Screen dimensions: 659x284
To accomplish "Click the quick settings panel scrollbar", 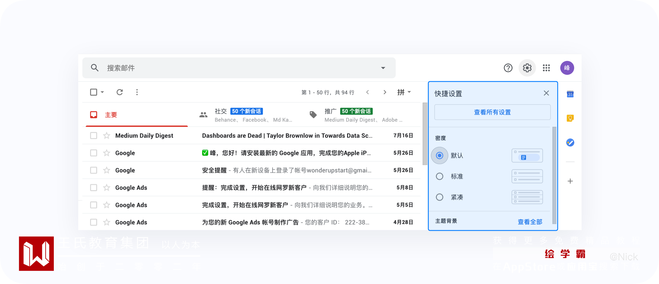I will coord(554,176).
